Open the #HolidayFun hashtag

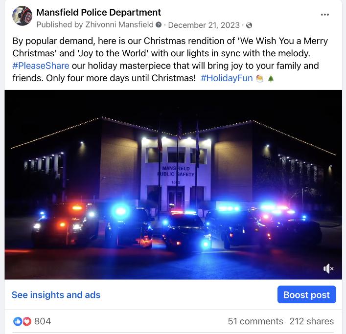227,78
